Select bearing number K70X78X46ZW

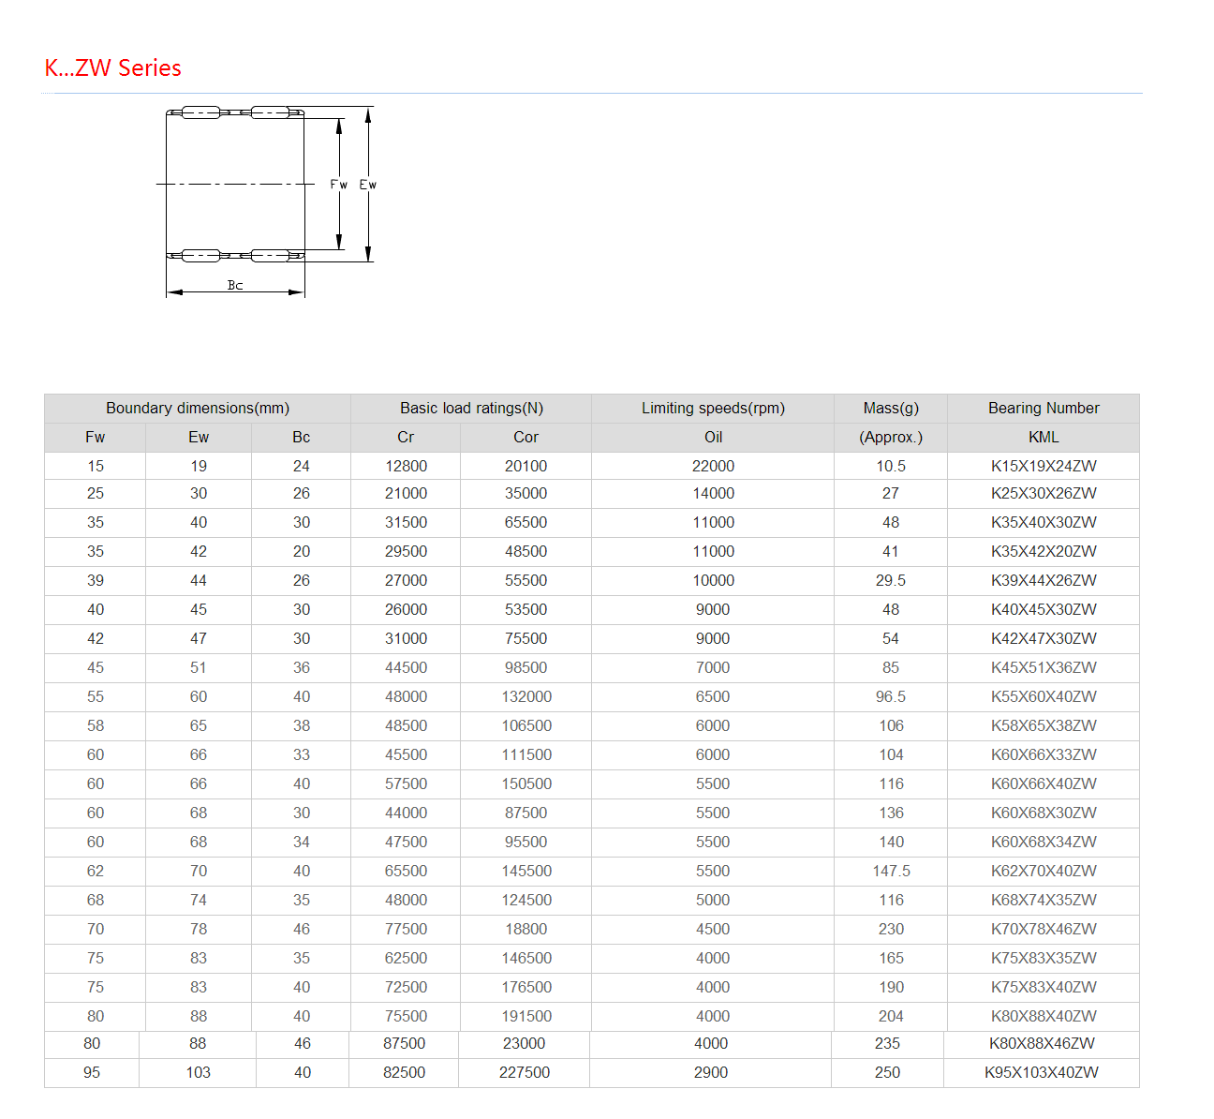1044,929
